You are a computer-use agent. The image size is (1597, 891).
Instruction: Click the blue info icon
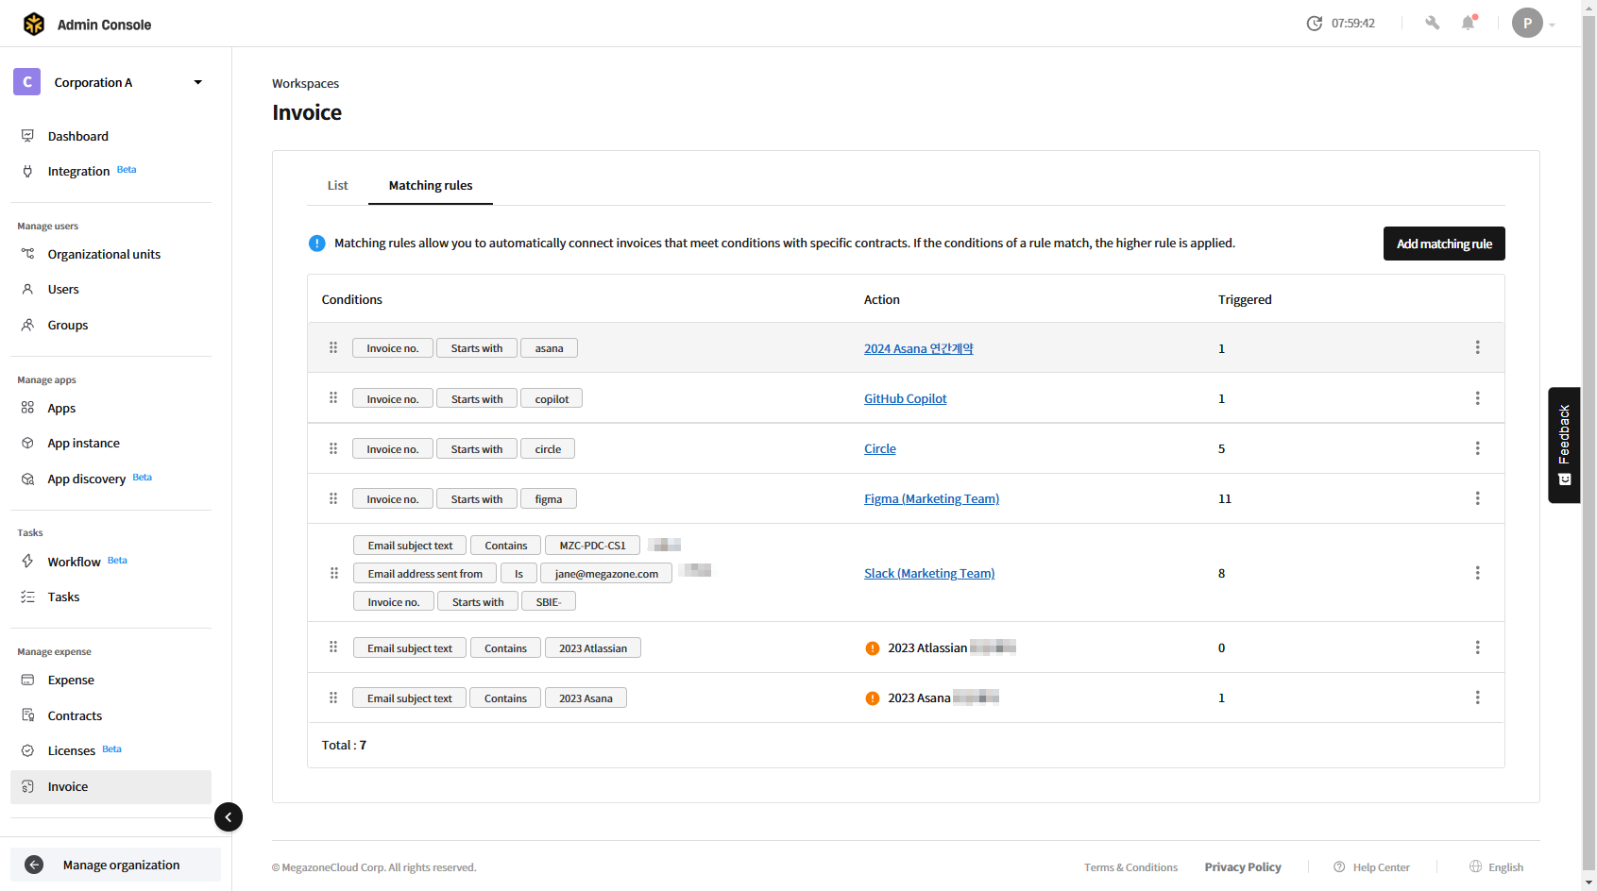(x=317, y=243)
